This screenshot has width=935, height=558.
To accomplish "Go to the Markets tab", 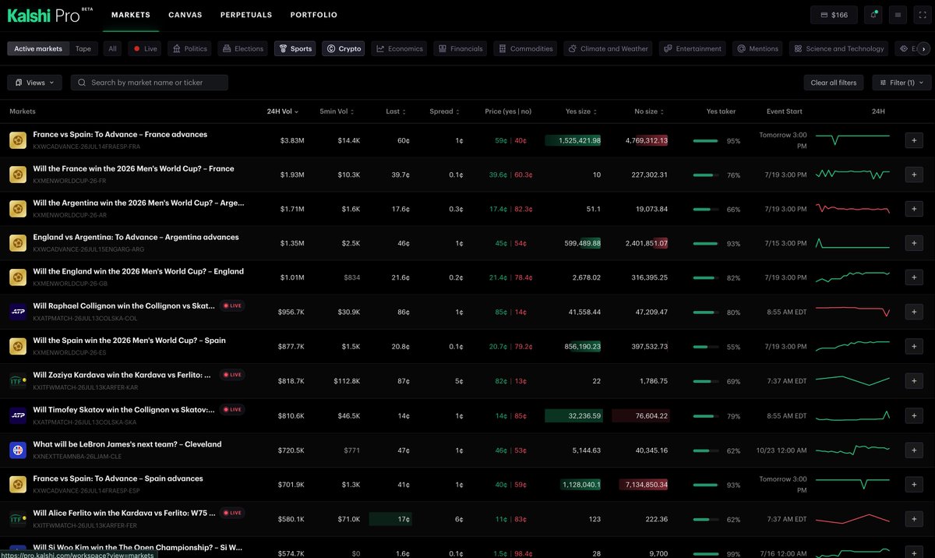I will (131, 15).
